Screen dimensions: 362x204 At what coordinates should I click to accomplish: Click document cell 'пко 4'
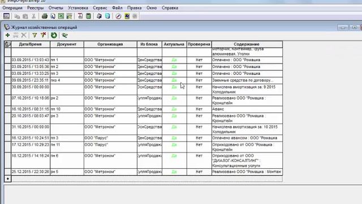pyautogui.click(x=67, y=80)
